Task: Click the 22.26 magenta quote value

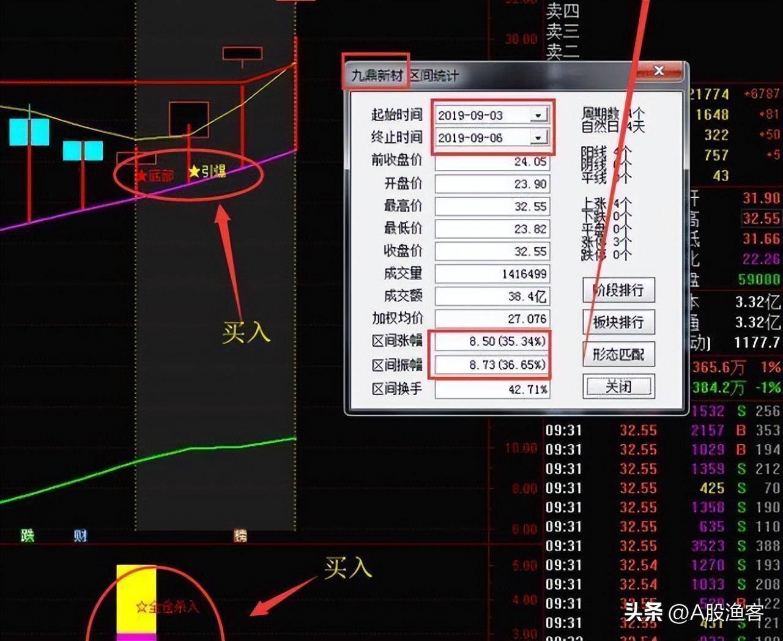Action: (762, 259)
